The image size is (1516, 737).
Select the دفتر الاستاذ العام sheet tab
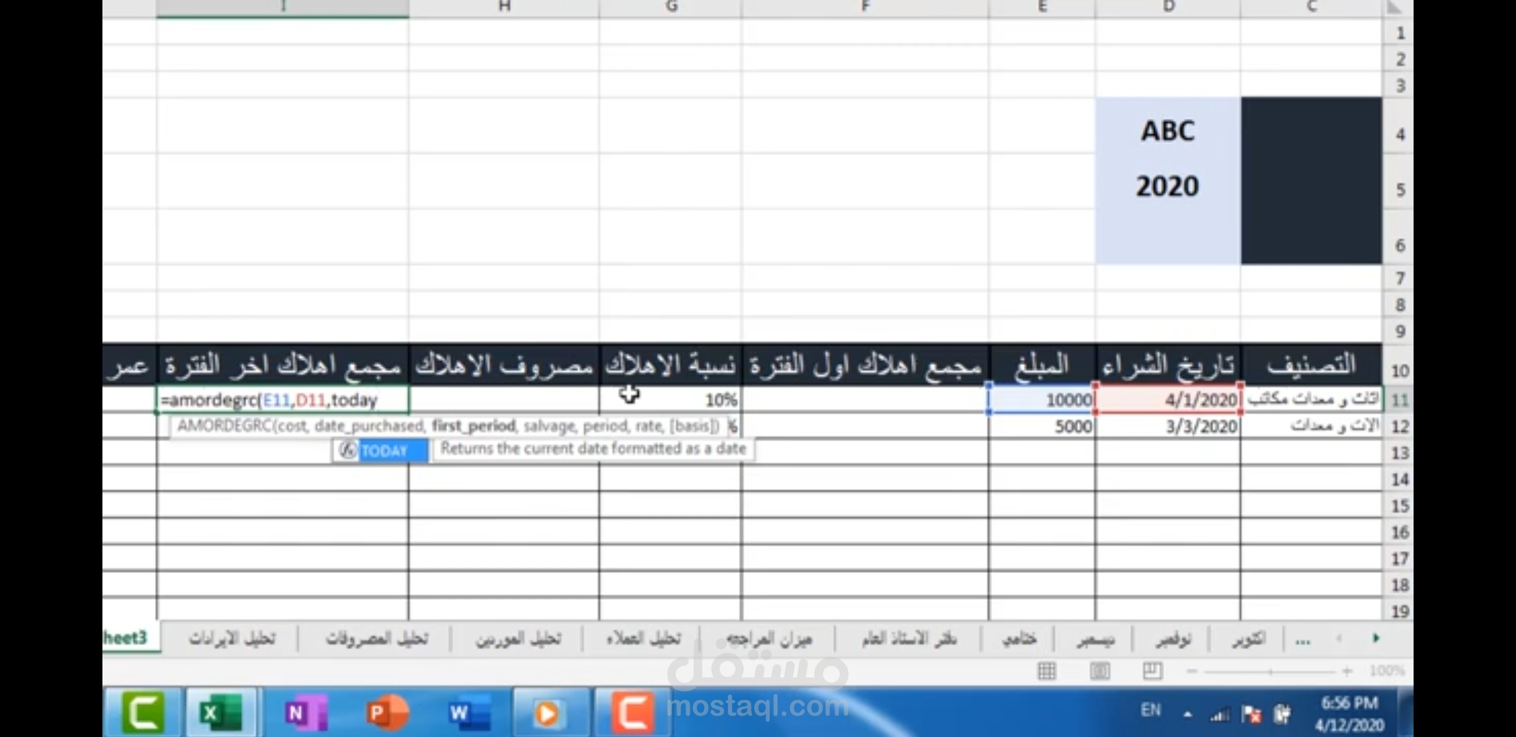(x=909, y=639)
